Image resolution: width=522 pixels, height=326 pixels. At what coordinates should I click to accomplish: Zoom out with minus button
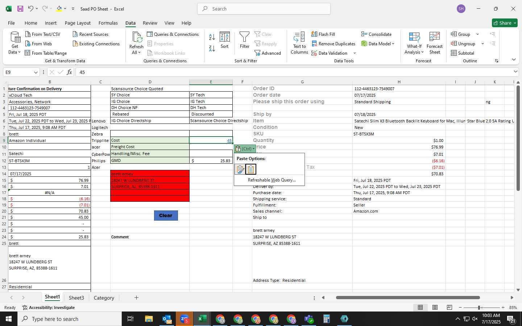[x=460, y=308]
